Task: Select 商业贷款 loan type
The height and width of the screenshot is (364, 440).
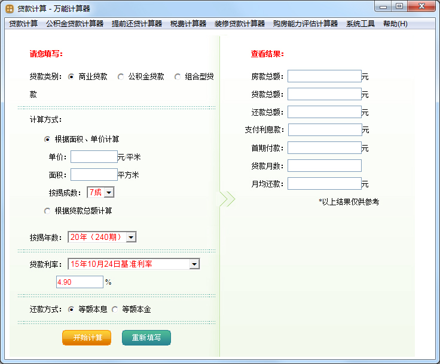Action: click(71, 77)
